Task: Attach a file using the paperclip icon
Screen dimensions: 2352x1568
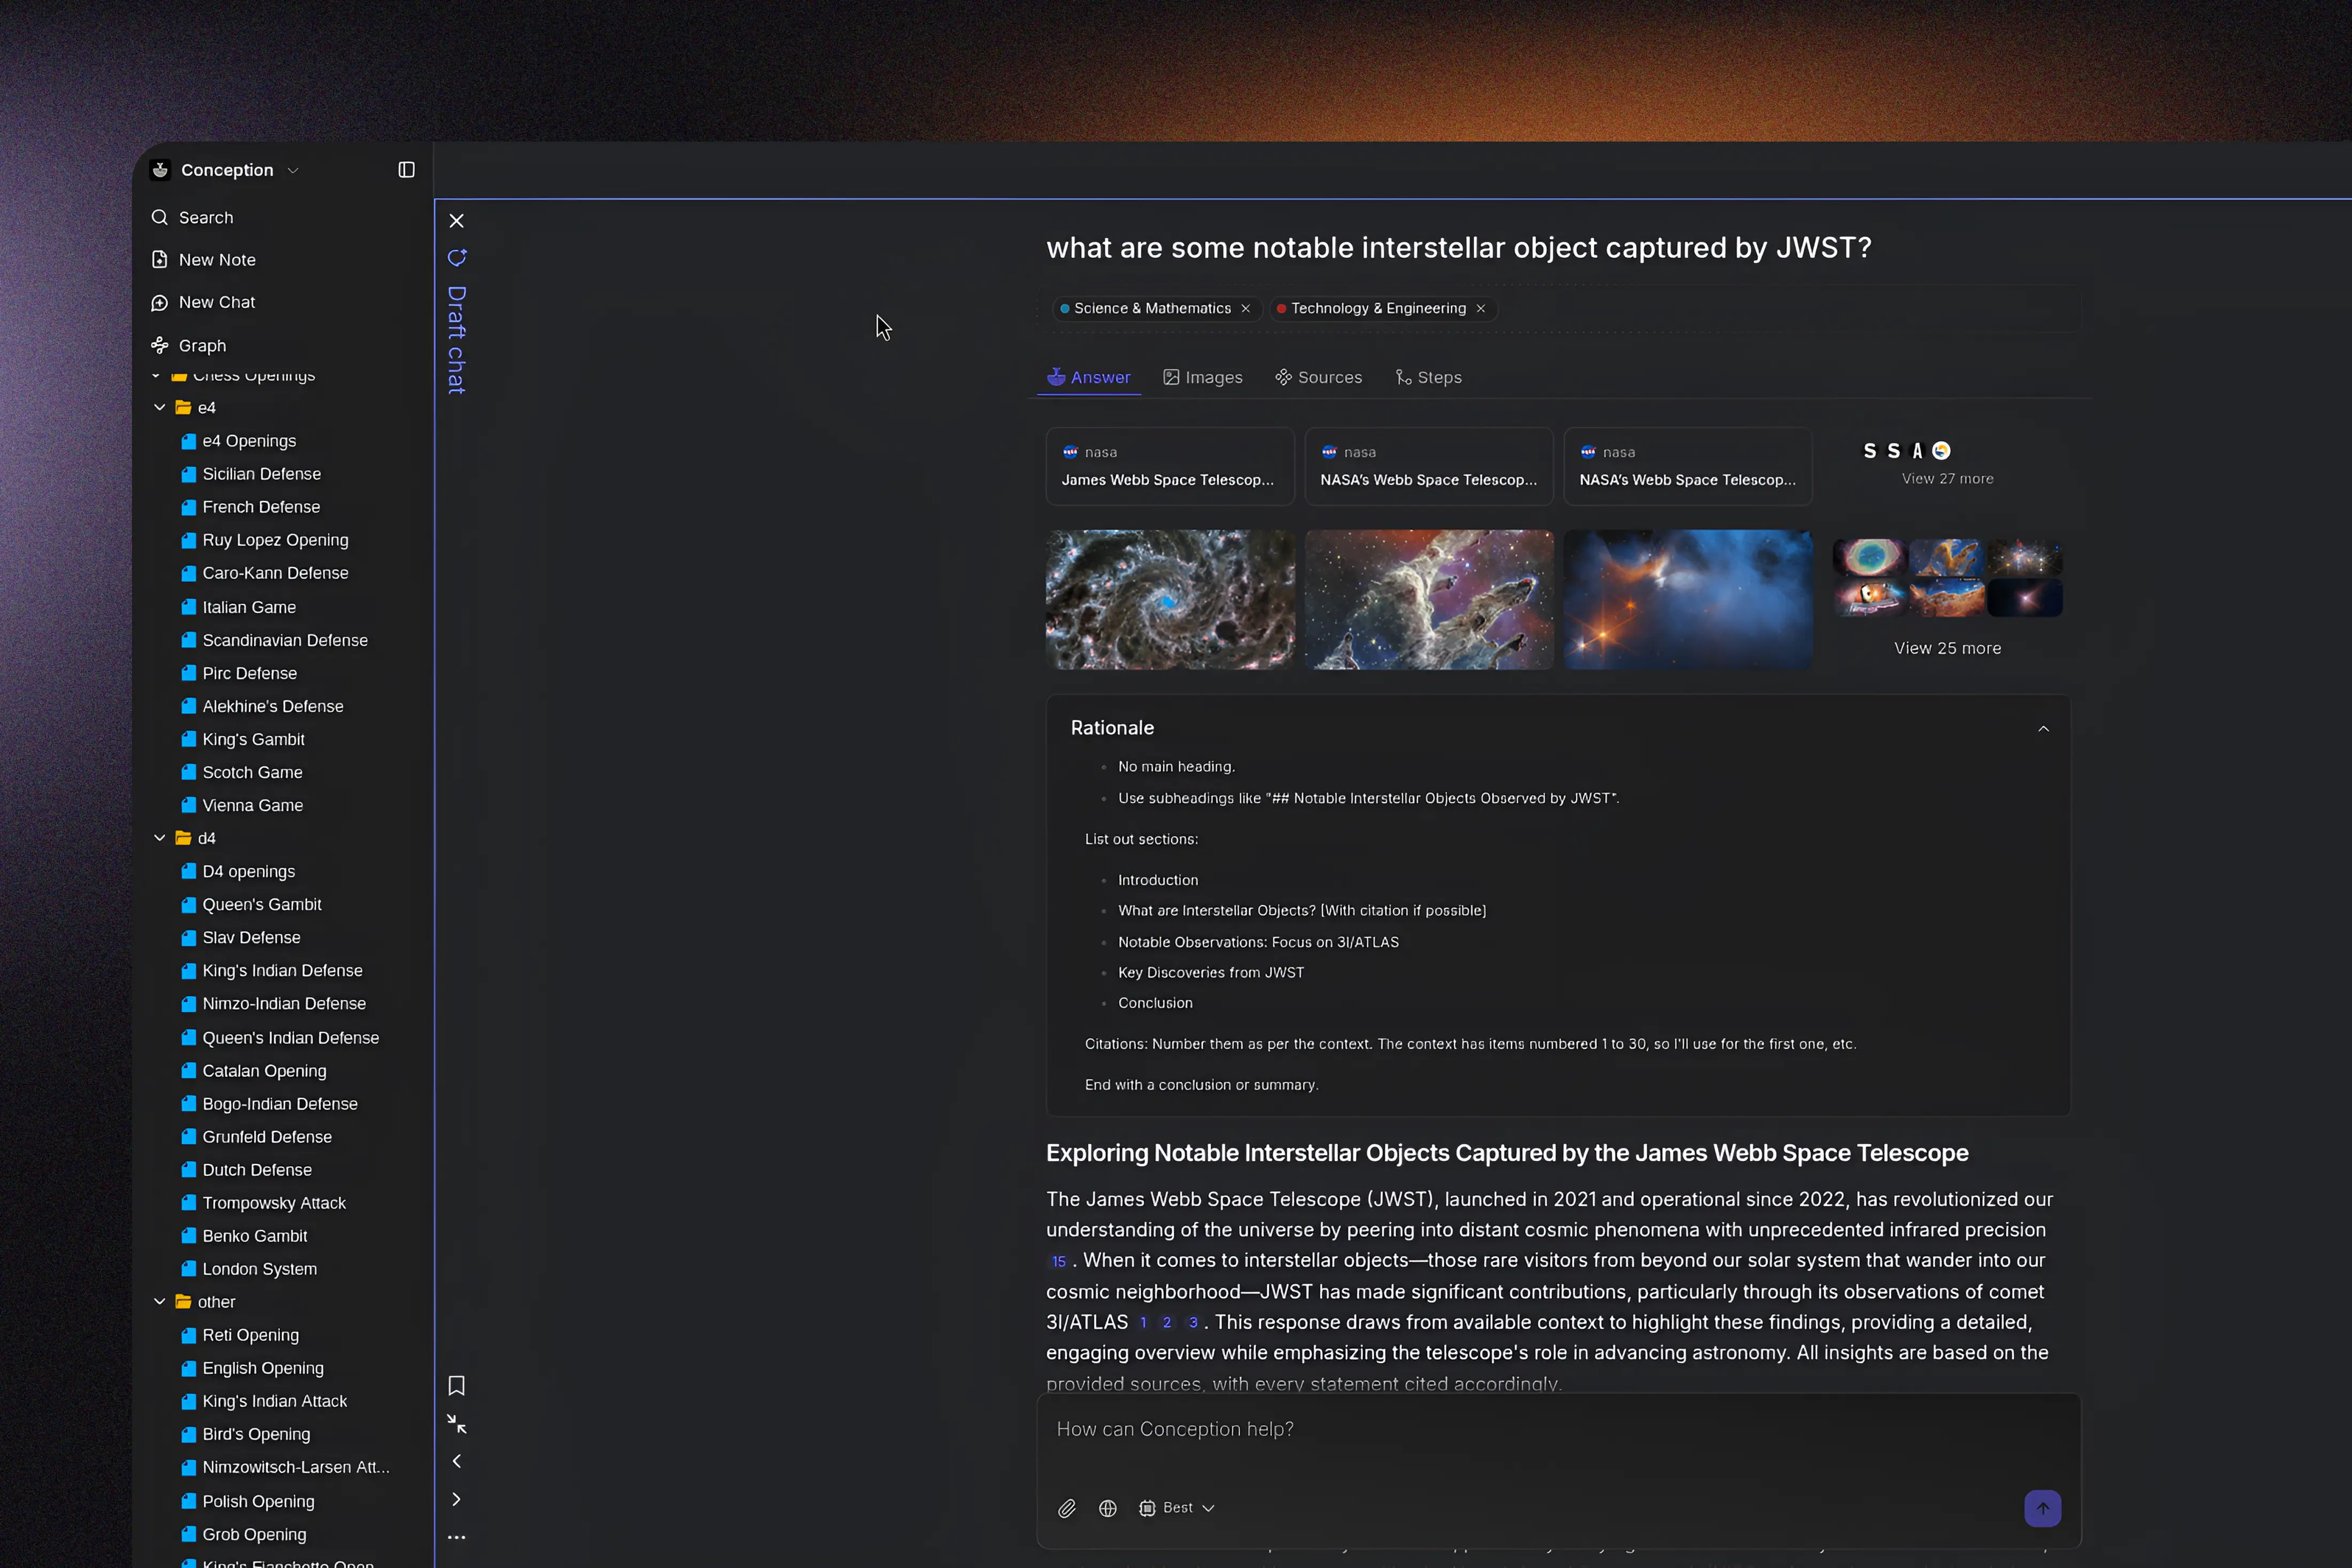Action: coord(1066,1508)
